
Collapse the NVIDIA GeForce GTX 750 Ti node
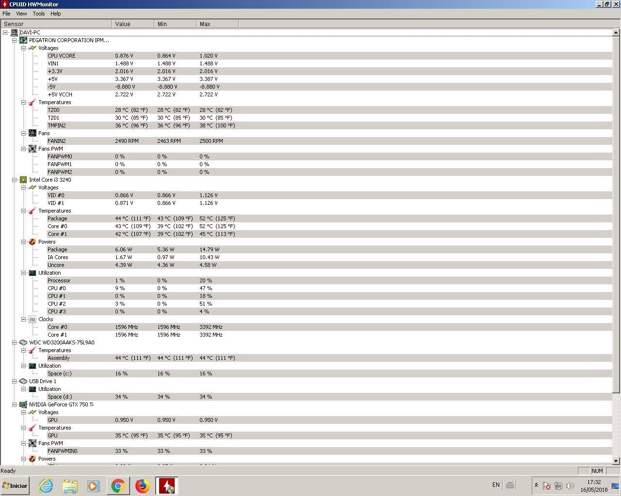coord(15,404)
